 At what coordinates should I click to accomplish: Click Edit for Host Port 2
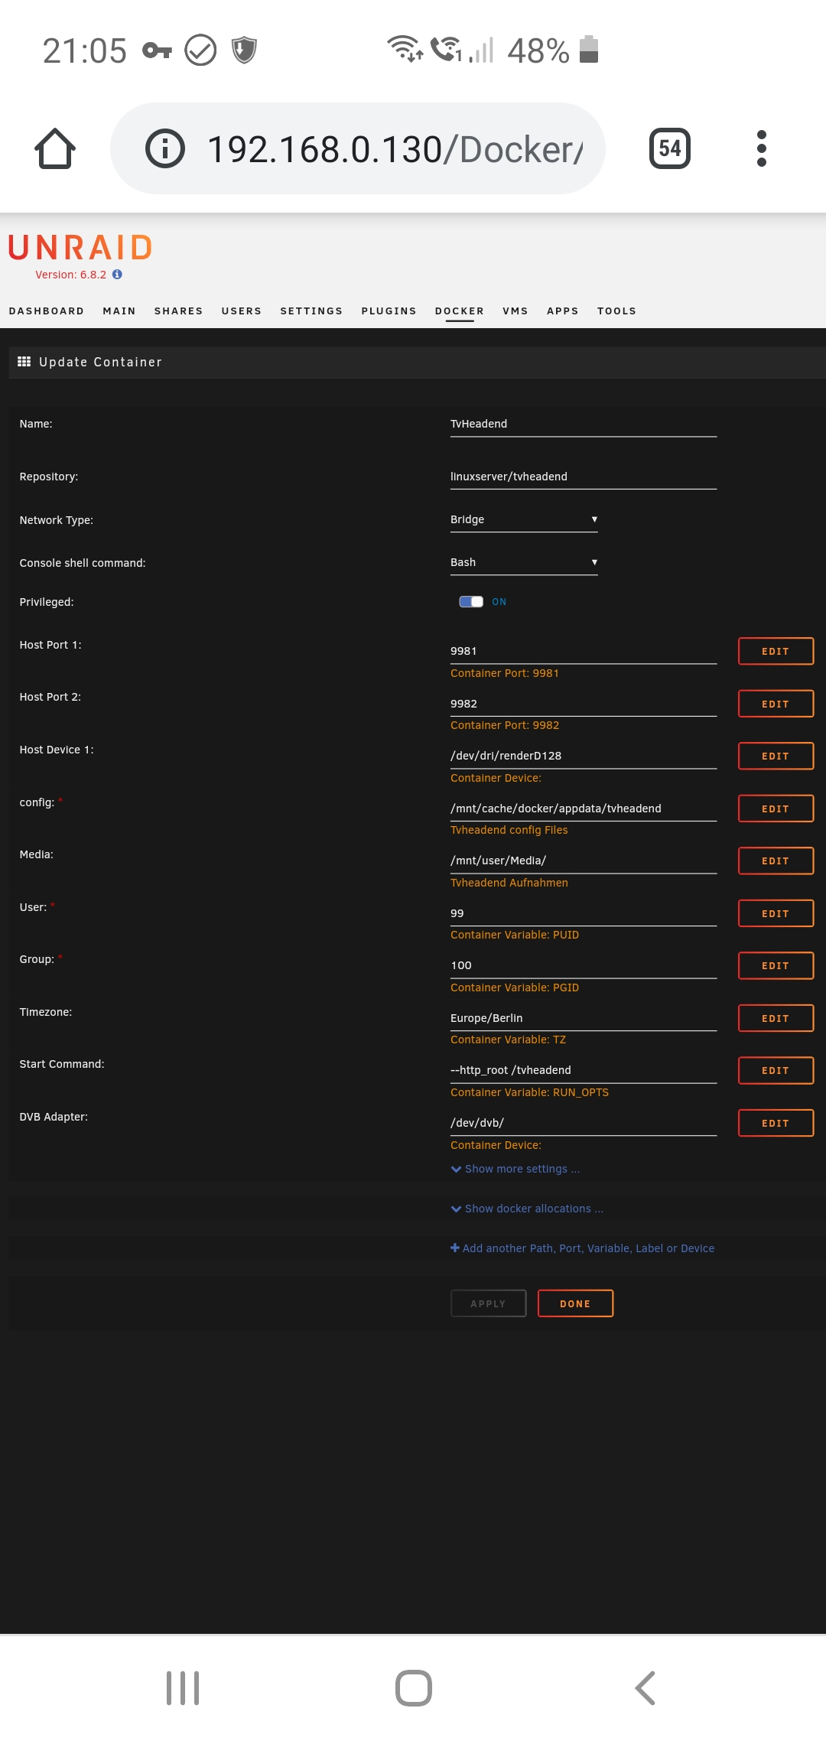[776, 704]
